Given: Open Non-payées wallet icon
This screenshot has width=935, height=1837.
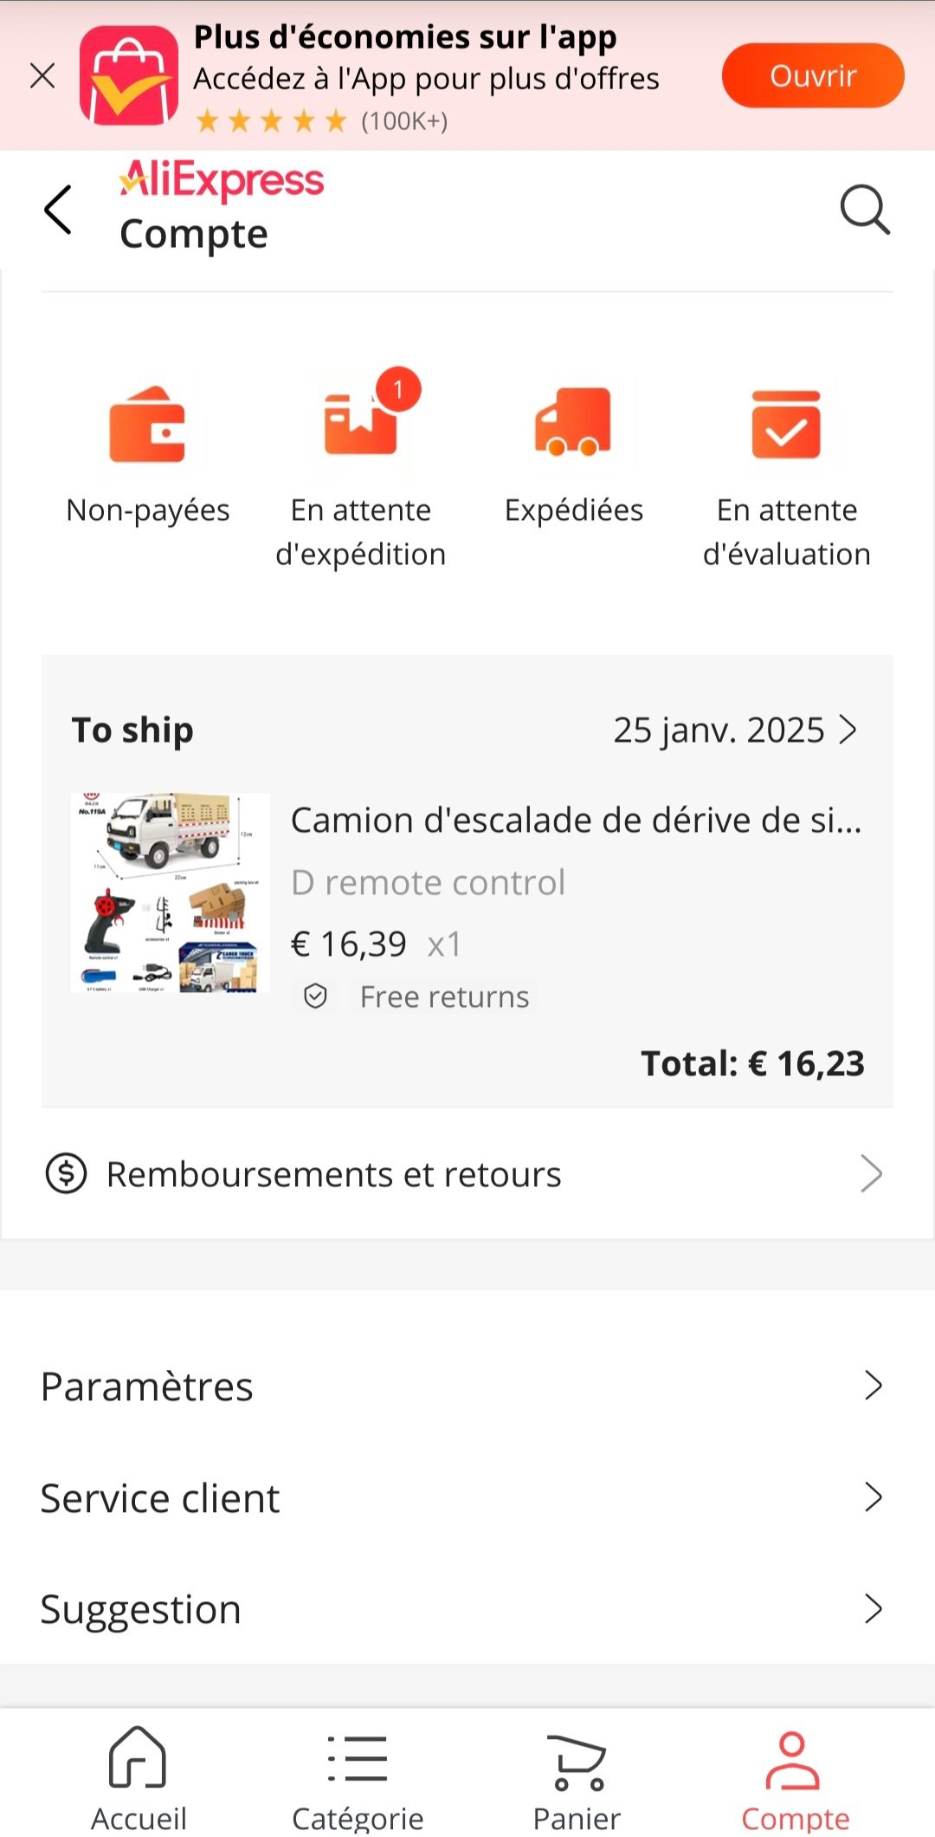Looking at the screenshot, I should tap(147, 424).
